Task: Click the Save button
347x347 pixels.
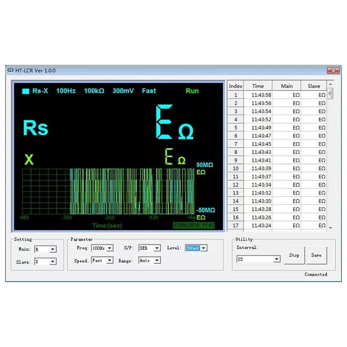Action: (316, 255)
